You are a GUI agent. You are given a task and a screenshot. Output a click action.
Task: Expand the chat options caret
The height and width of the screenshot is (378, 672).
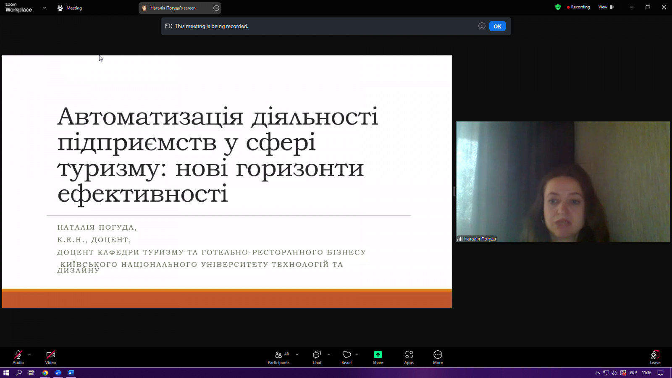pyautogui.click(x=328, y=355)
